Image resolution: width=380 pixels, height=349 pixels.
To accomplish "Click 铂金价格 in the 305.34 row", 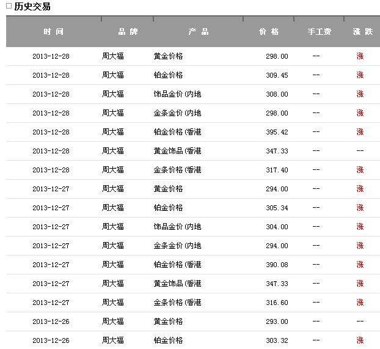I will coord(168,208).
